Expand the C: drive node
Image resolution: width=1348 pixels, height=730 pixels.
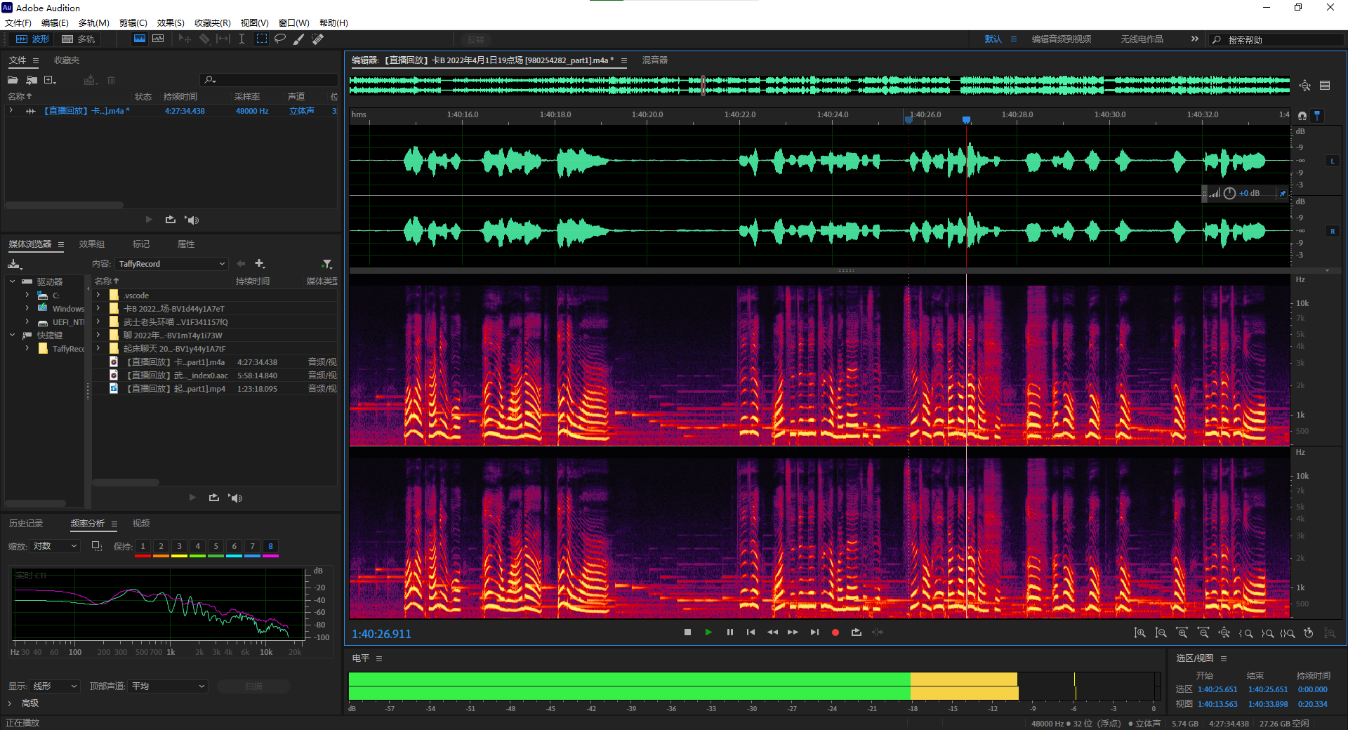(27, 296)
